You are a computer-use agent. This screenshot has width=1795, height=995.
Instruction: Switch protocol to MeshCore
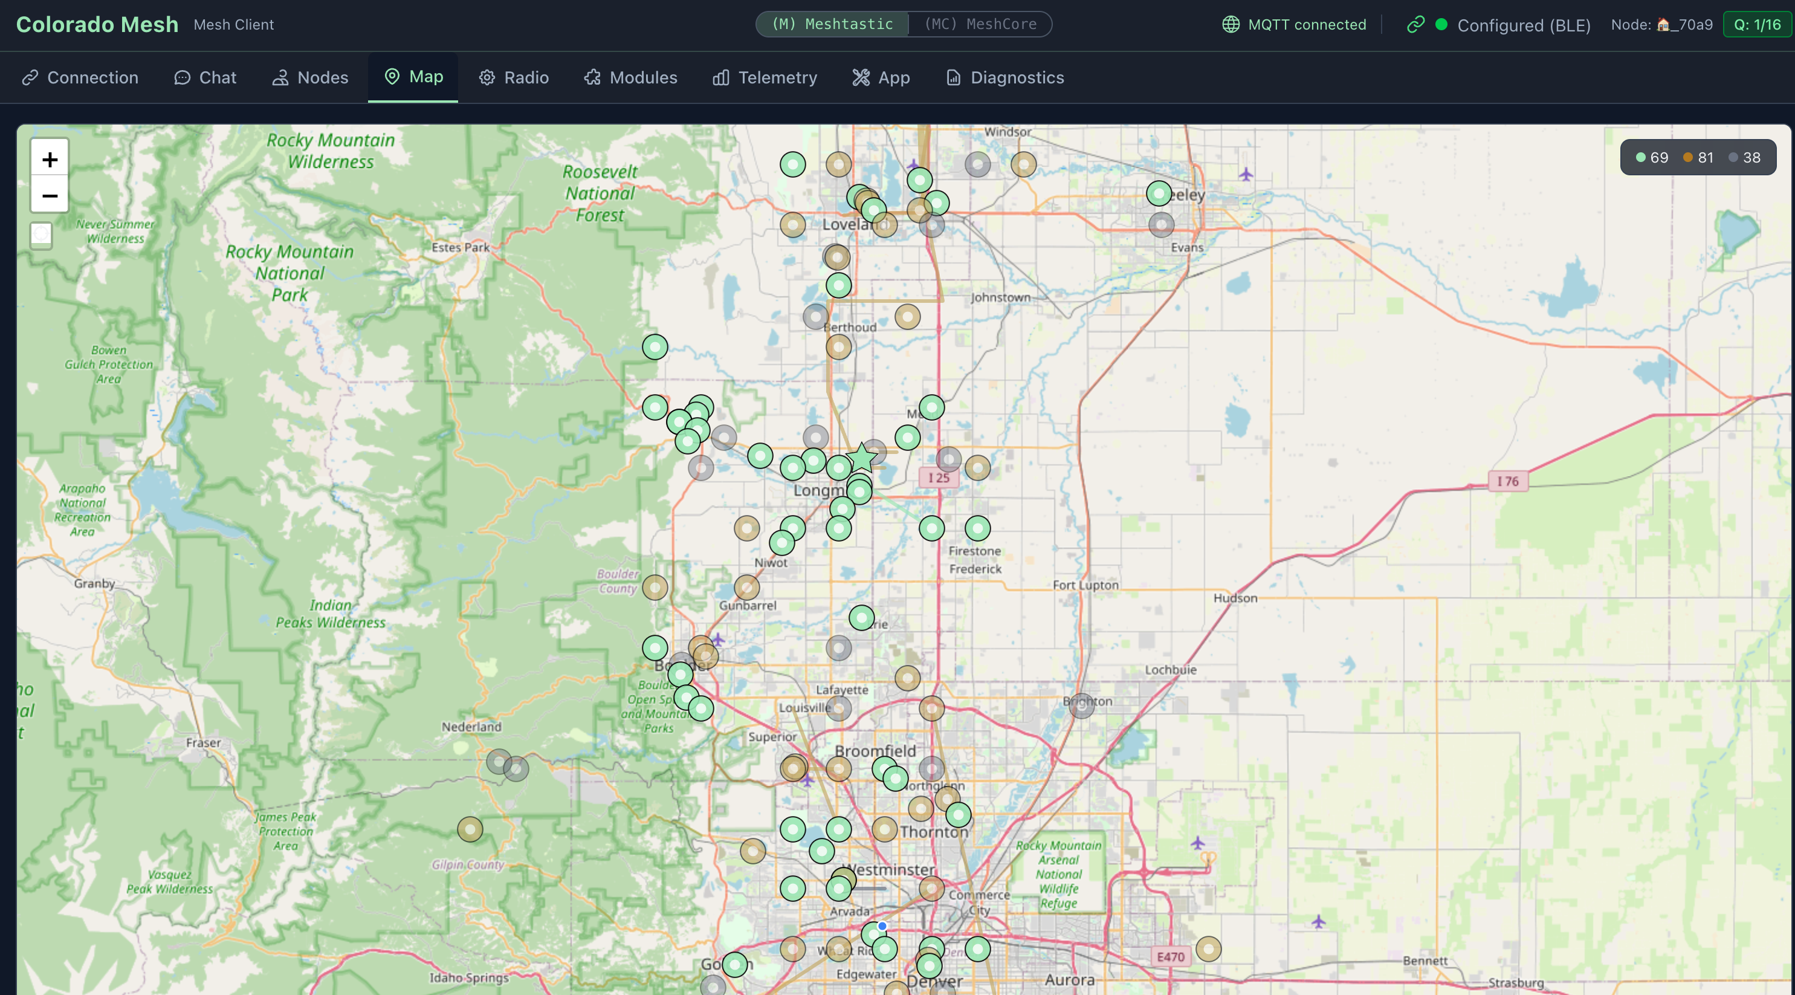point(980,24)
